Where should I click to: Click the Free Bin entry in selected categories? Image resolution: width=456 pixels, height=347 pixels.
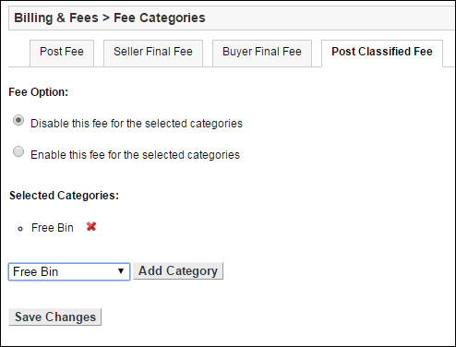pos(53,228)
